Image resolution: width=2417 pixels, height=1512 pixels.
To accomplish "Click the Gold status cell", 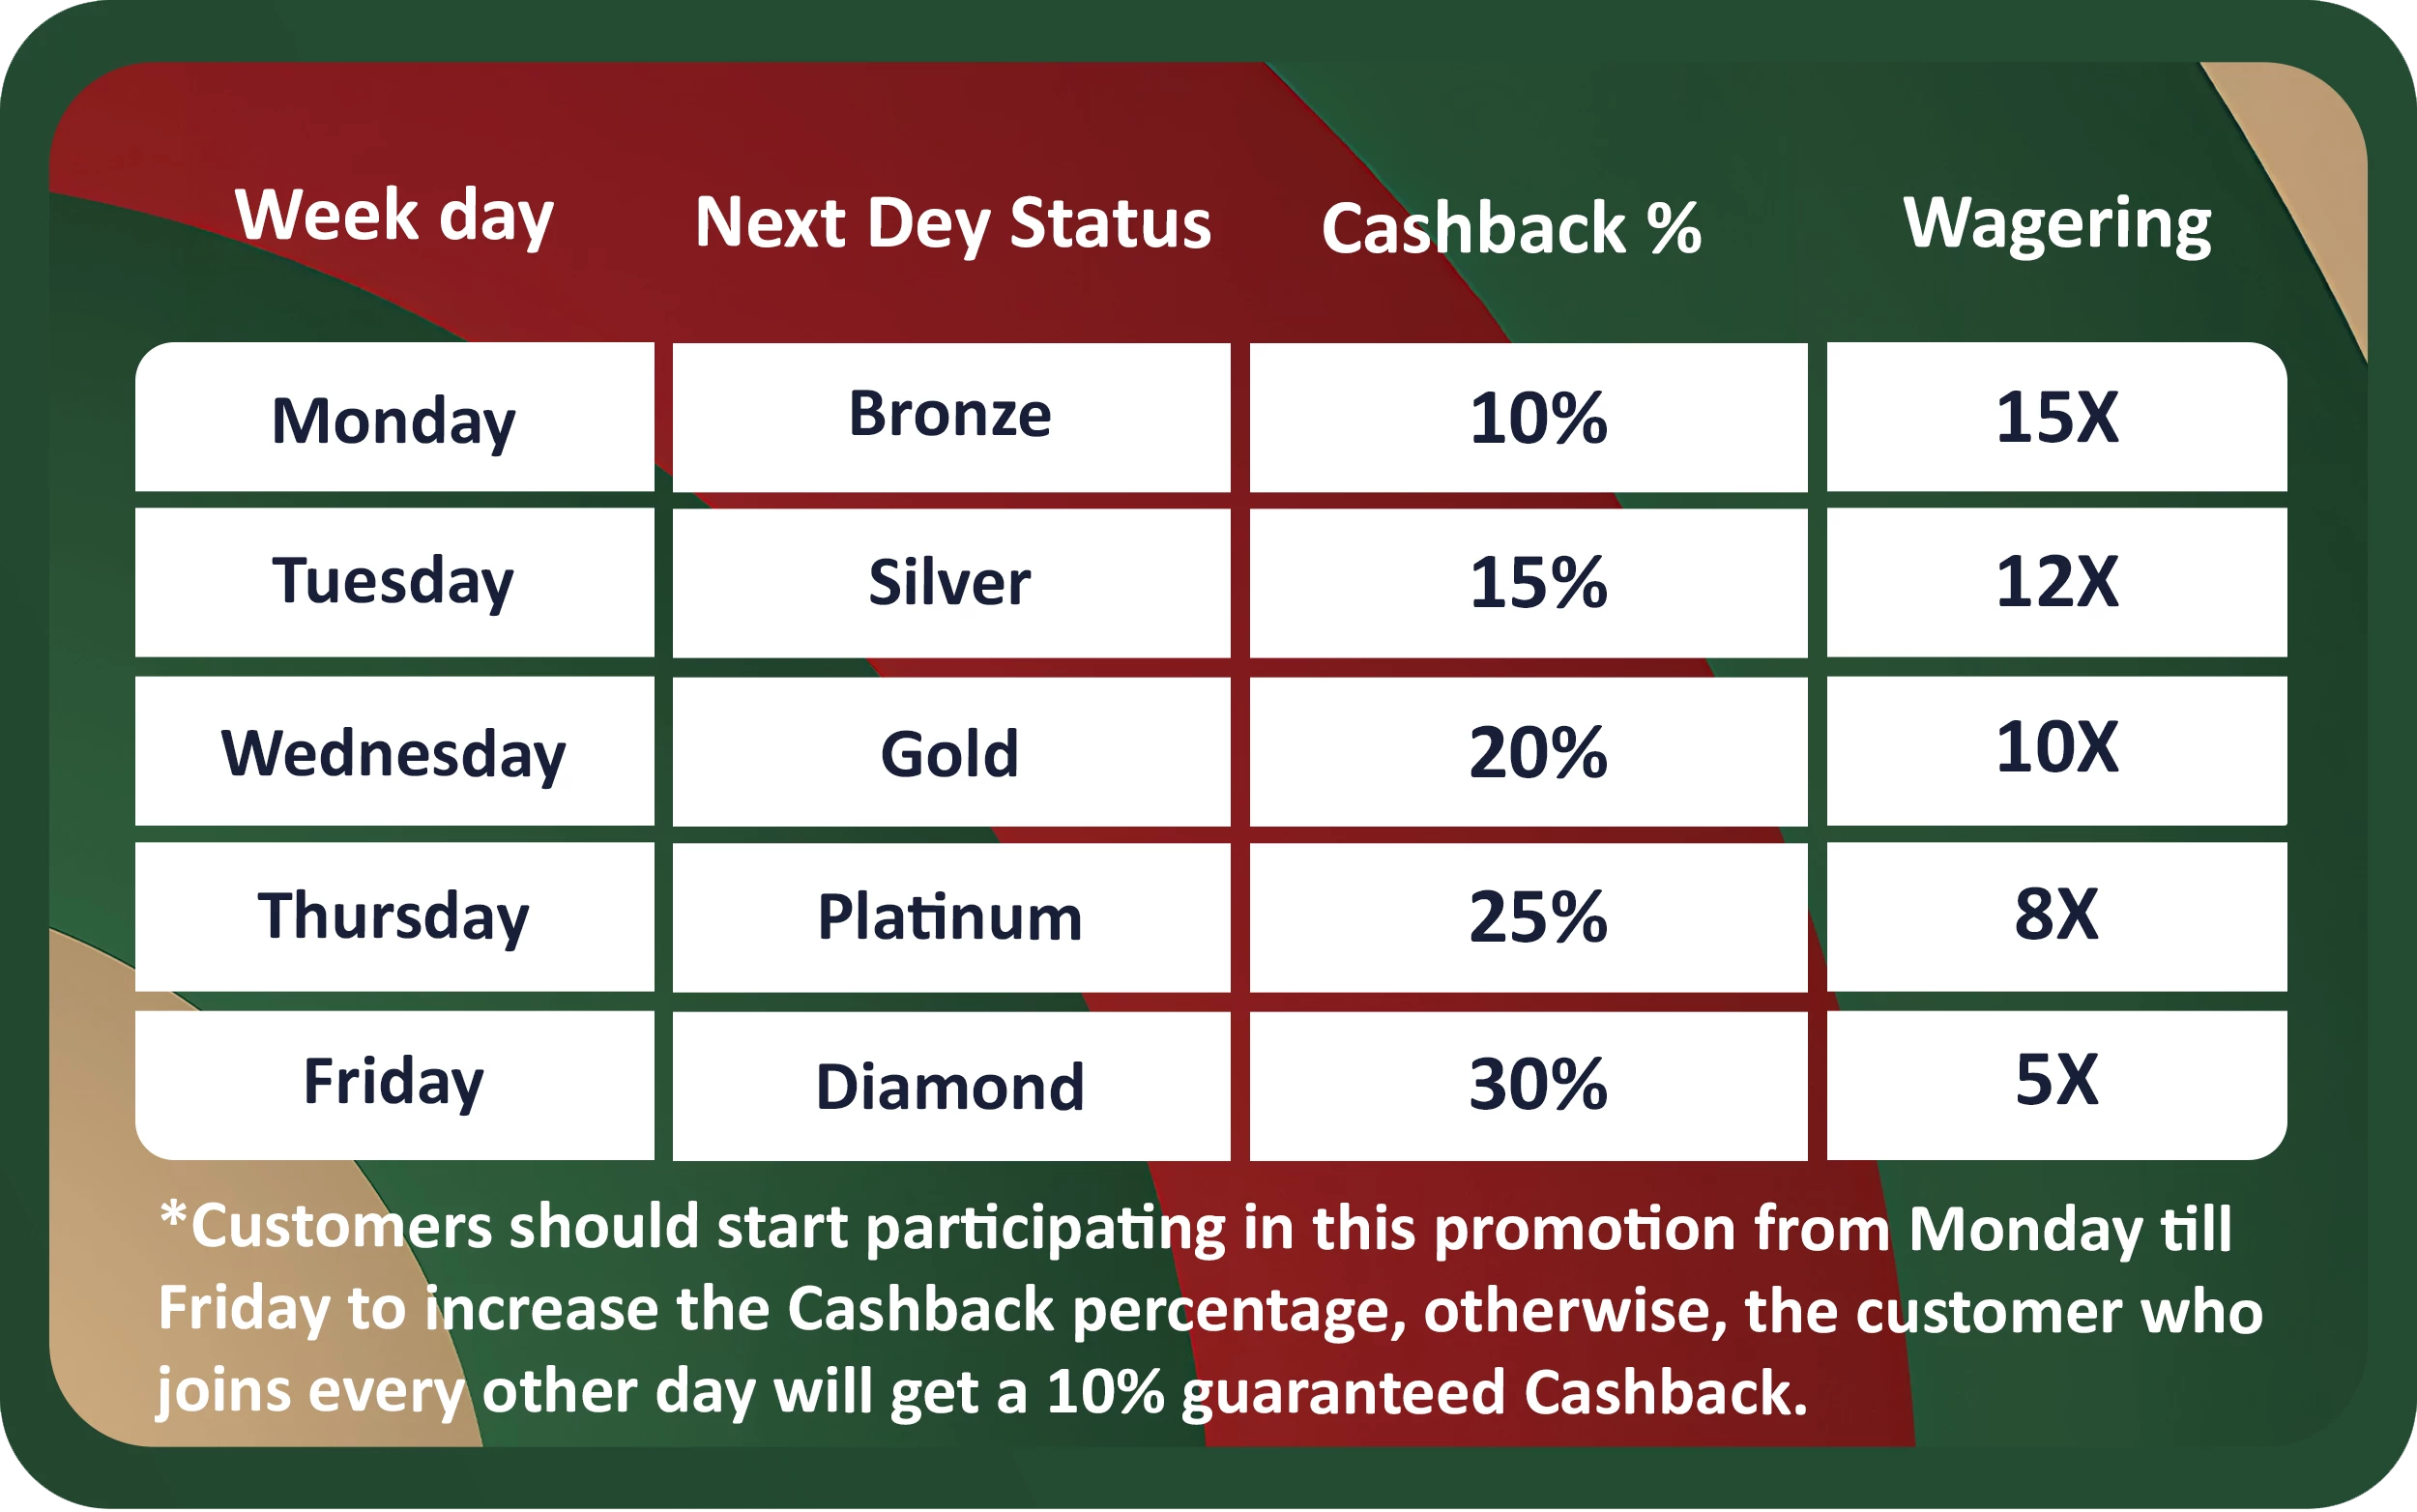I will click(950, 752).
